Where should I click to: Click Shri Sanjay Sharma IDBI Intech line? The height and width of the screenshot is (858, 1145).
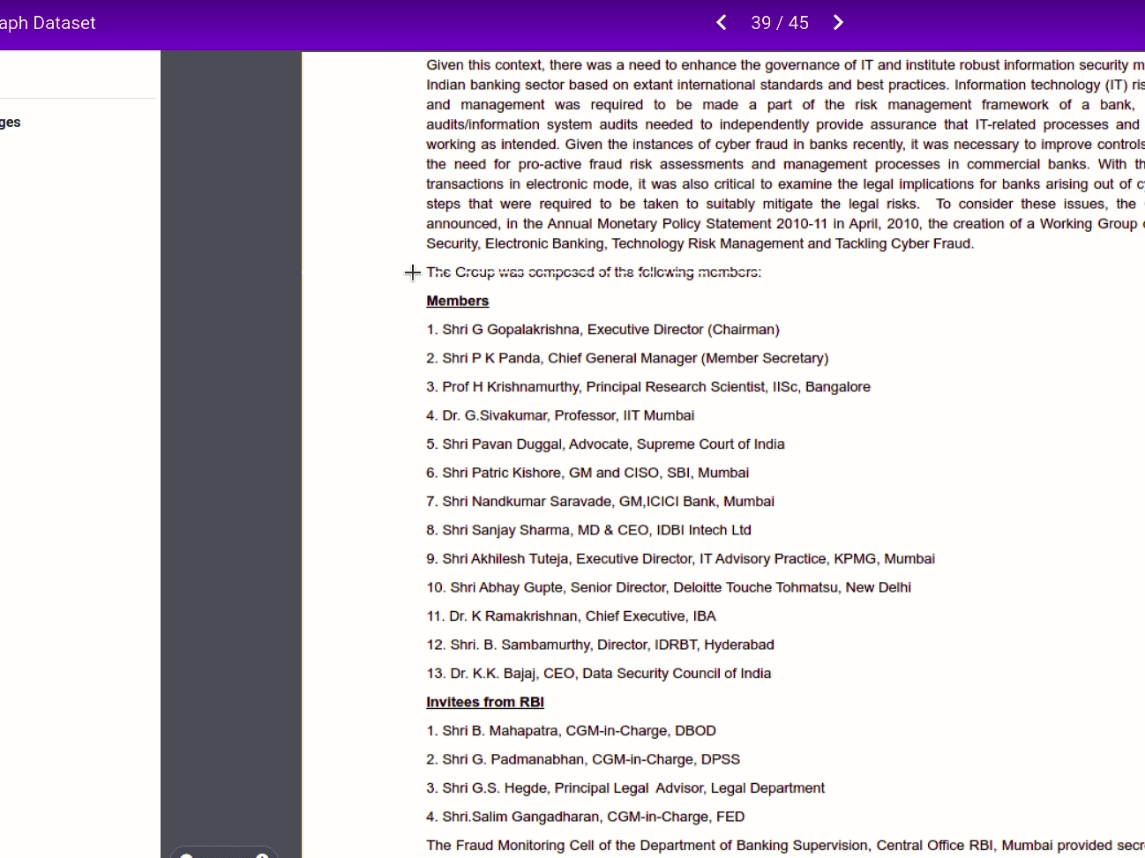pyautogui.click(x=588, y=530)
